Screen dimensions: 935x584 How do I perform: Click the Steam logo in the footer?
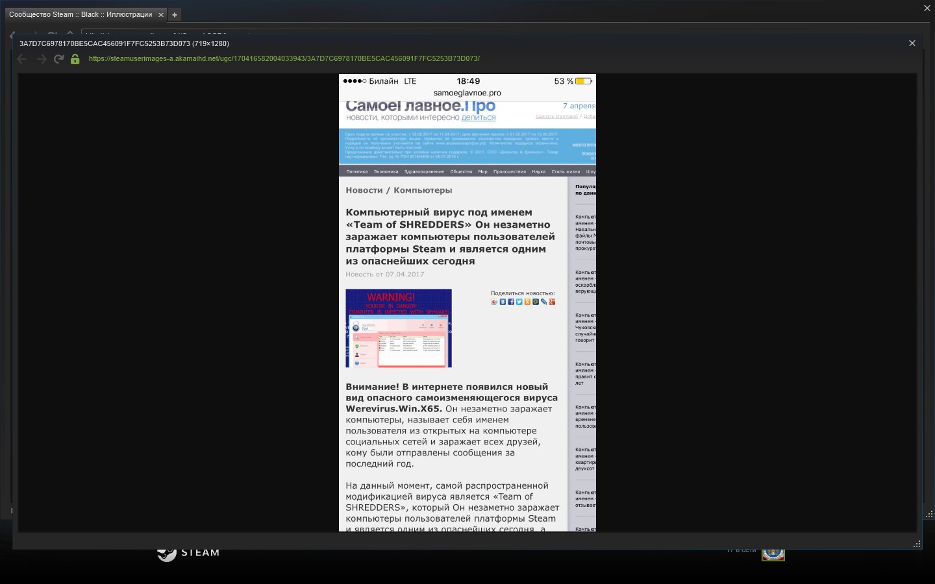coord(188,553)
